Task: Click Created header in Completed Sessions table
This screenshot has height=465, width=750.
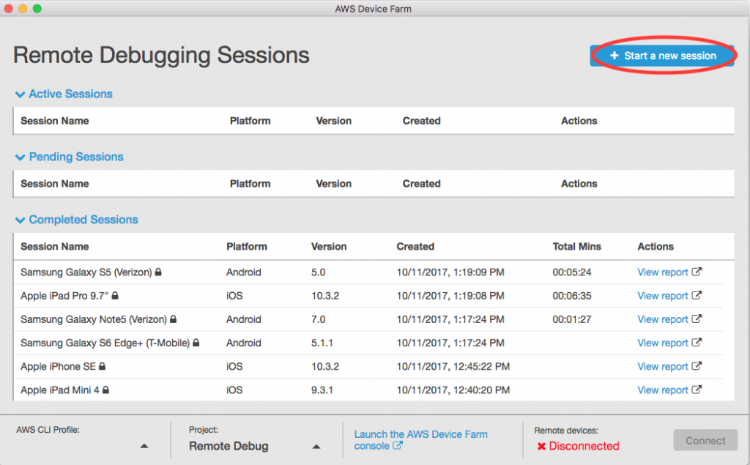Action: pyautogui.click(x=415, y=246)
